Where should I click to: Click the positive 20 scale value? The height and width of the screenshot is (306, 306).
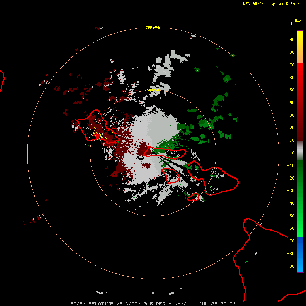coord(292,128)
